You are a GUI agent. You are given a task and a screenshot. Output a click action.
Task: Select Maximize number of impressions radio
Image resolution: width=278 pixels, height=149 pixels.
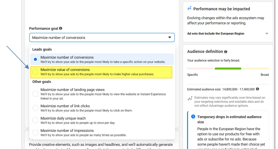36,132
